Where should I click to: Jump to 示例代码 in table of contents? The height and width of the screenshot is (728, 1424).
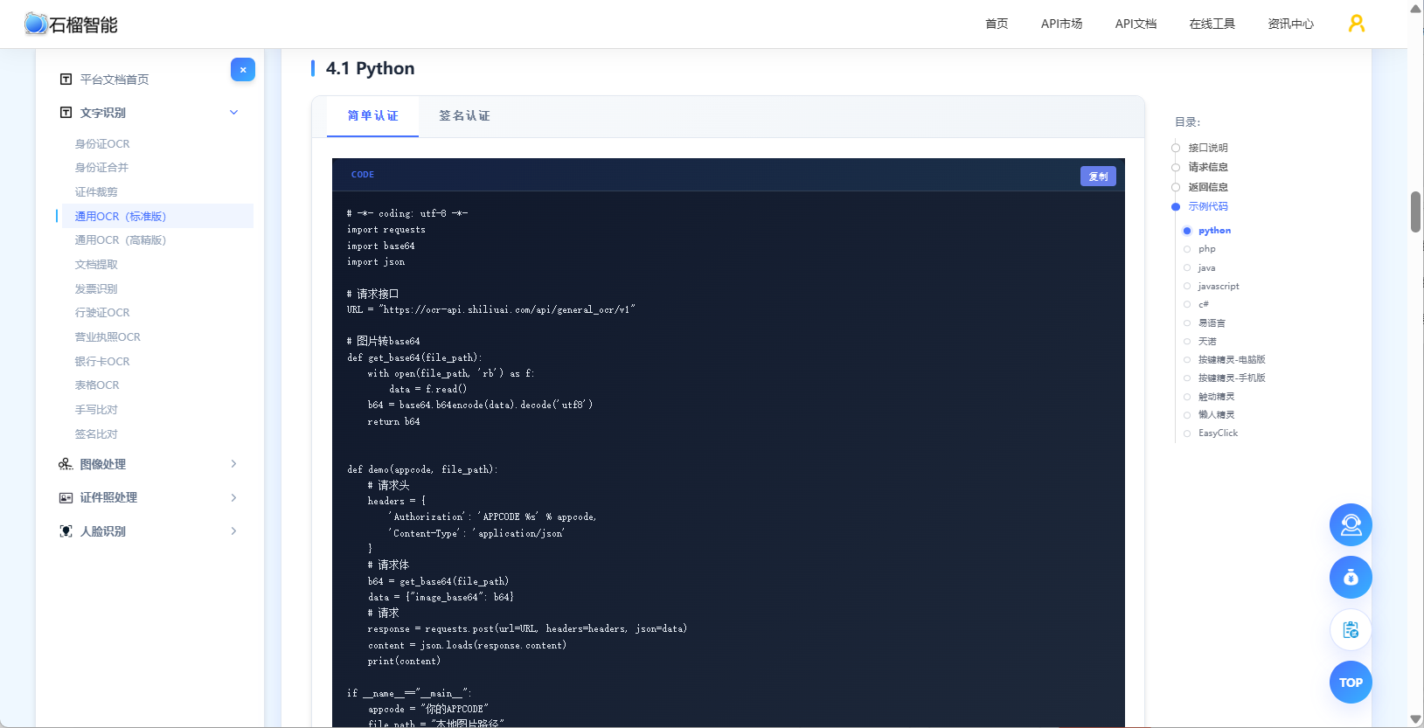[x=1208, y=206]
